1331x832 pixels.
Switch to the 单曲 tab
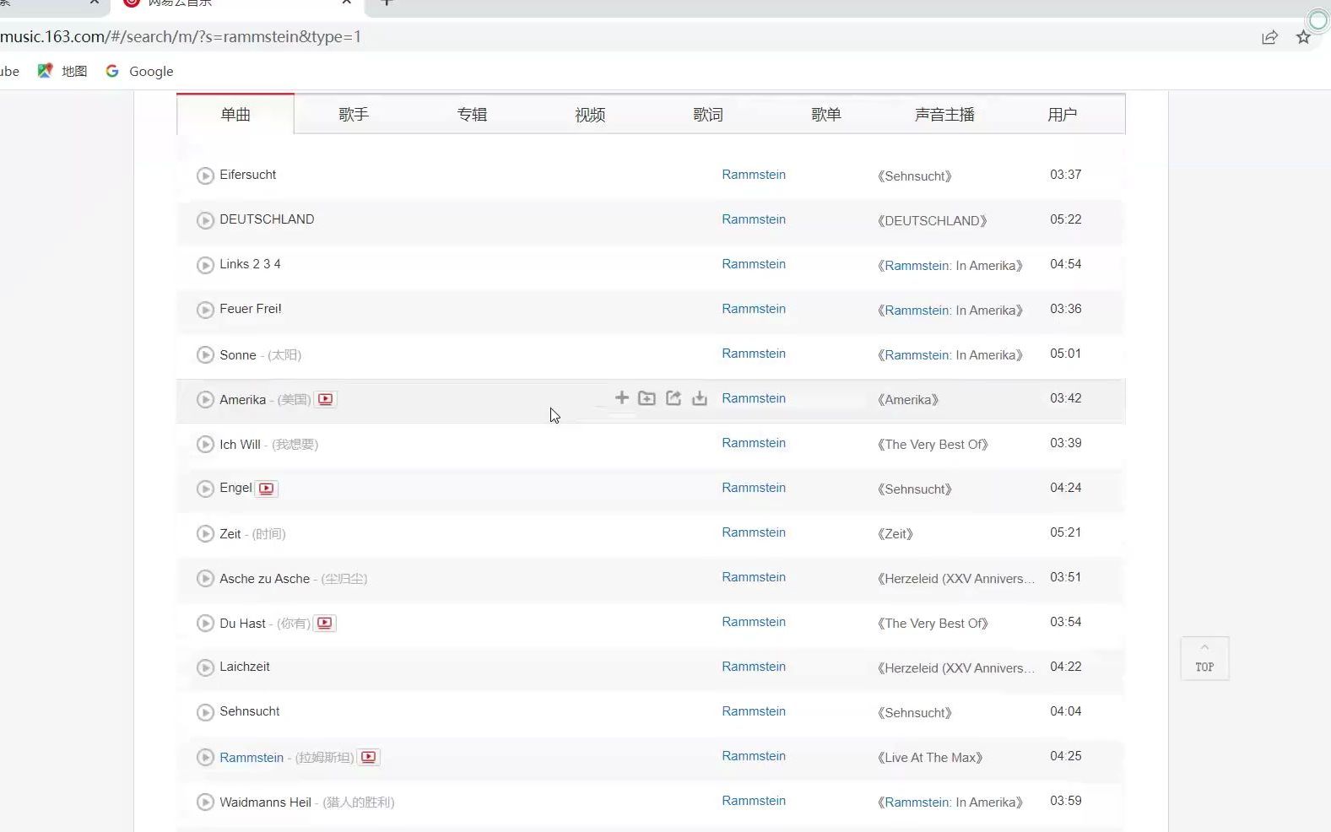point(235,114)
